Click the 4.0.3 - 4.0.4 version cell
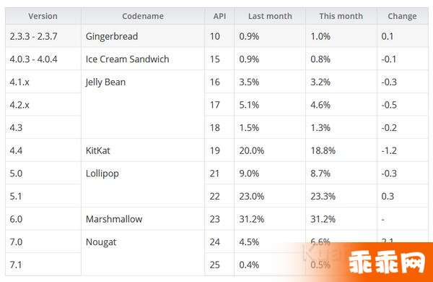433x282 pixels. pyautogui.click(x=43, y=59)
